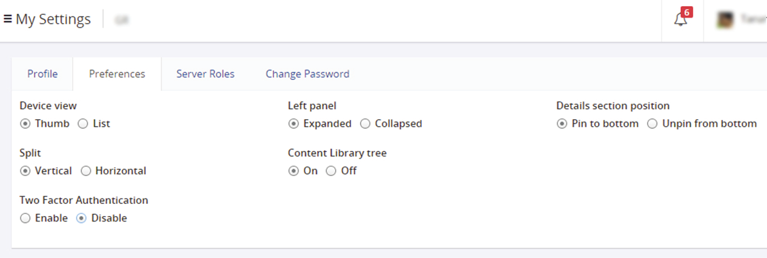Go to the Change Password tab
This screenshot has height=258, width=767.
coord(307,74)
